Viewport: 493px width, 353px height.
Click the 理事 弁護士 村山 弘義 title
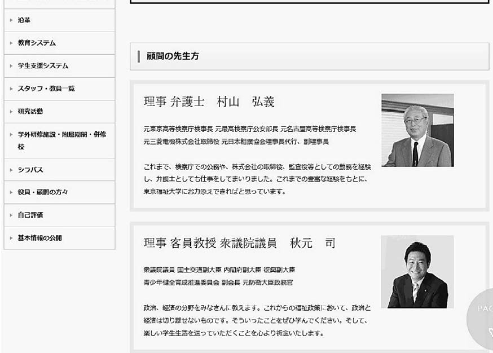point(209,102)
